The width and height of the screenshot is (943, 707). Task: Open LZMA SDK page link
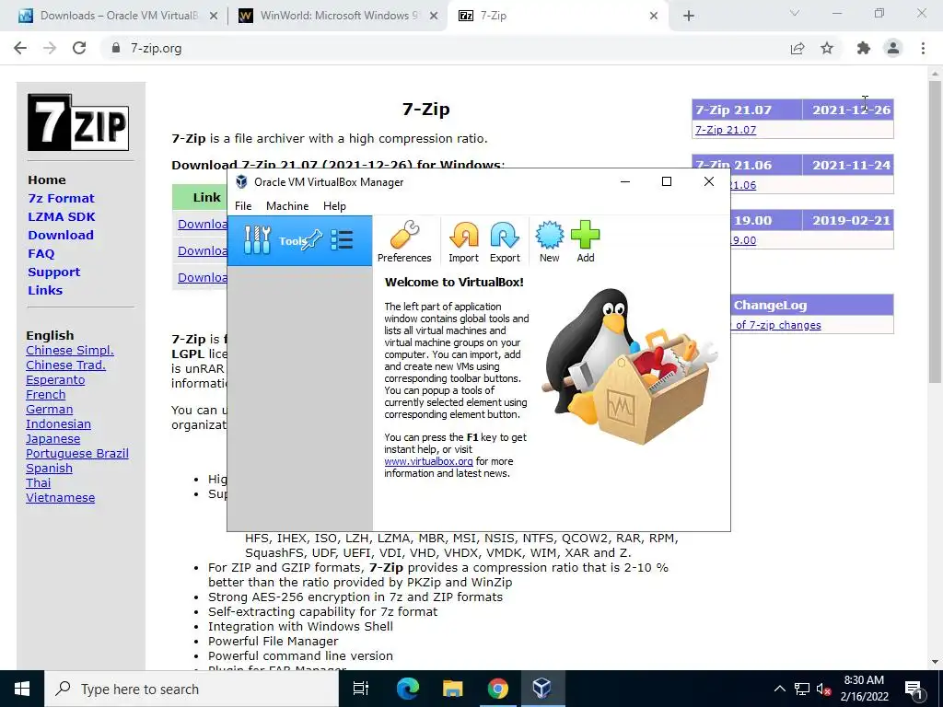62,216
